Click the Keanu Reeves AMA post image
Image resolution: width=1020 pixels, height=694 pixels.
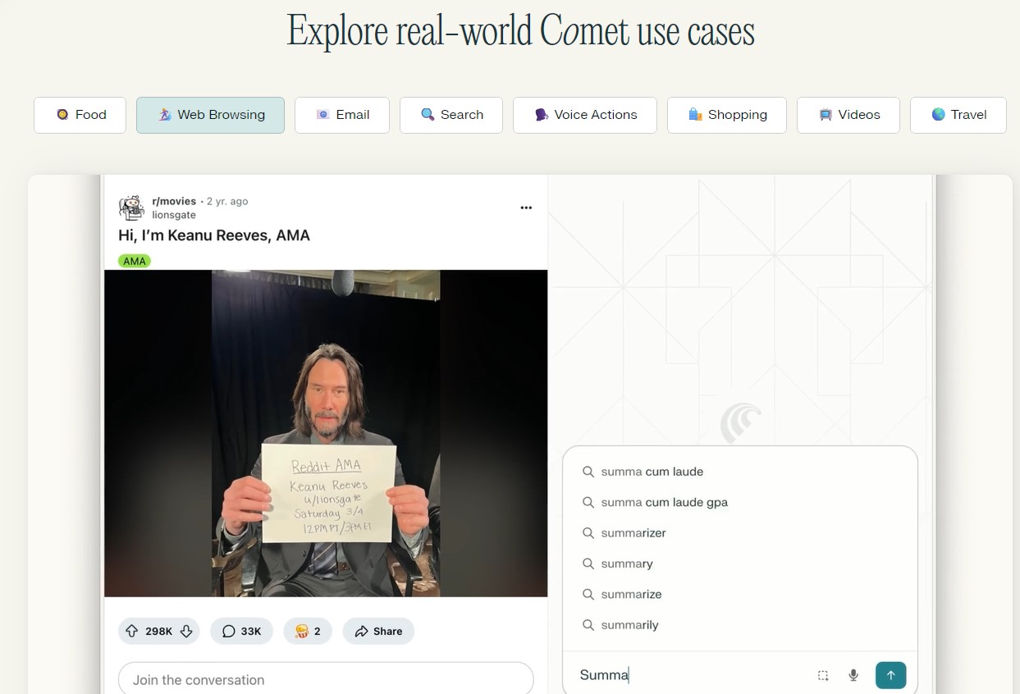click(326, 433)
